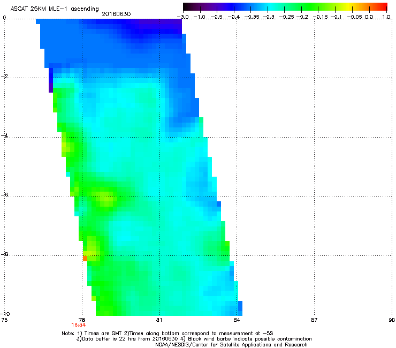The width and height of the screenshot is (396, 348).
Task: Click the latitude axis label "0"
Action: click(4, 18)
